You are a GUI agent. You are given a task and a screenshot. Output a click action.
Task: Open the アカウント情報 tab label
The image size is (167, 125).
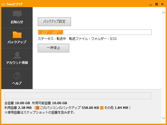17,63
